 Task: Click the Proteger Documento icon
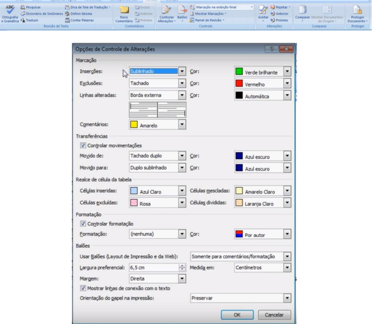355,11
